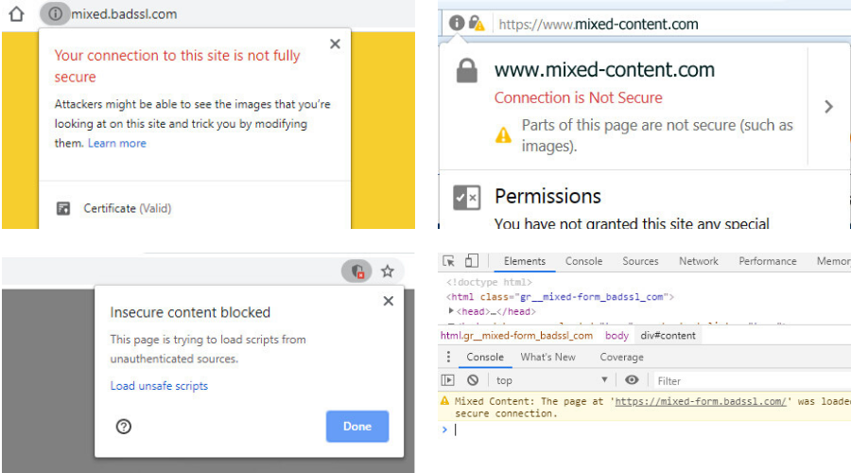Clear the console with the ban icon

pos(472,380)
